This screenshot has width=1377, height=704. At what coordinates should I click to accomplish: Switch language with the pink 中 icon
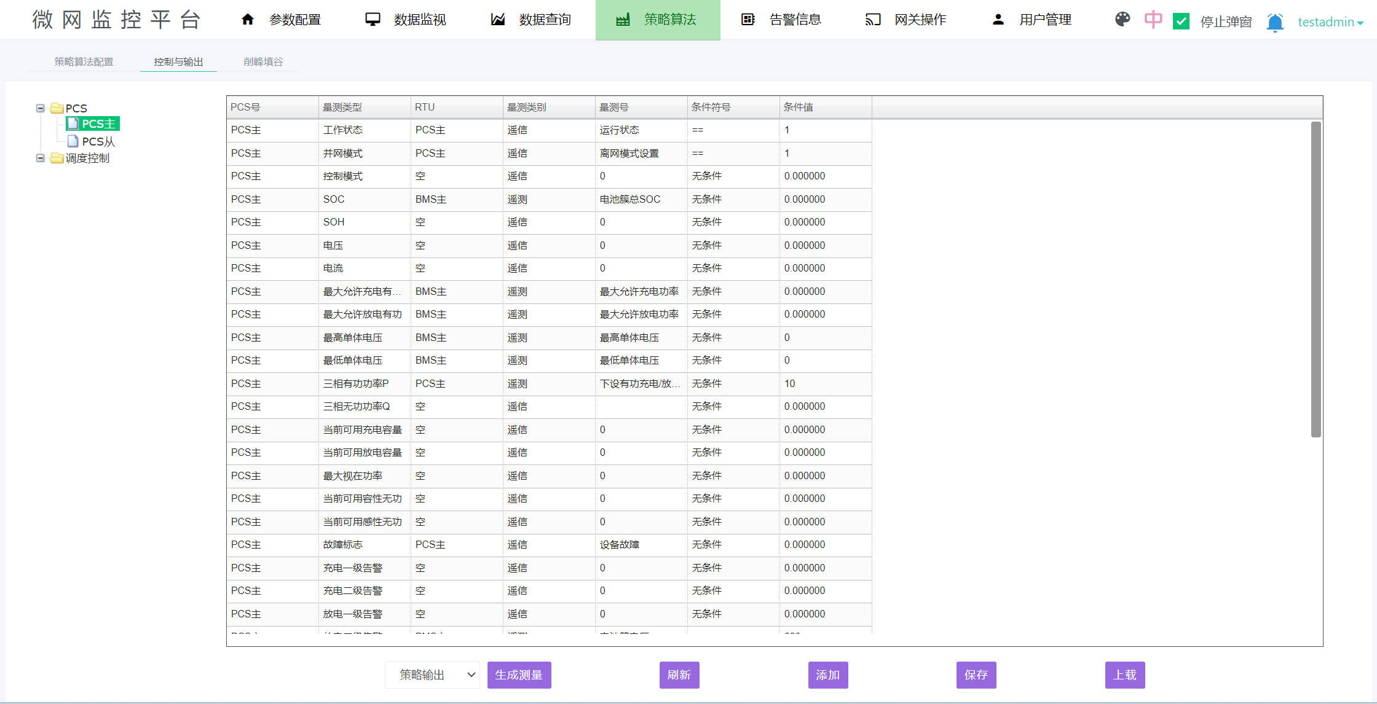[1153, 20]
